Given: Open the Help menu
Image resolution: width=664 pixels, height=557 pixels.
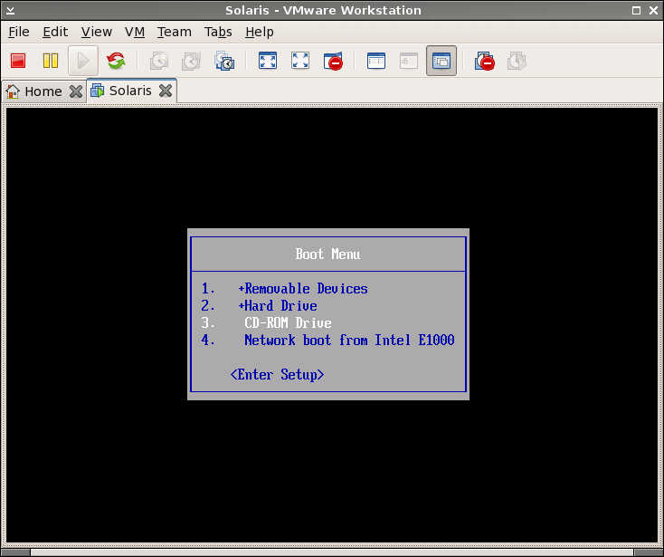Looking at the screenshot, I should pos(259,32).
